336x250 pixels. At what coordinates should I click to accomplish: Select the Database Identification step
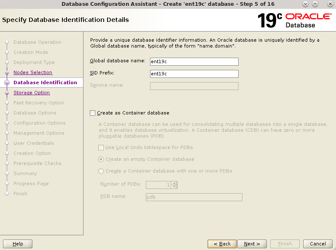pos(45,82)
